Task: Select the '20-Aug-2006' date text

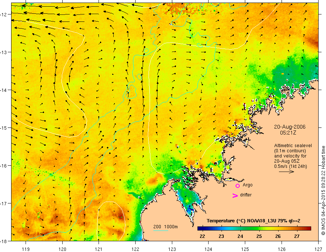Action: point(290,127)
